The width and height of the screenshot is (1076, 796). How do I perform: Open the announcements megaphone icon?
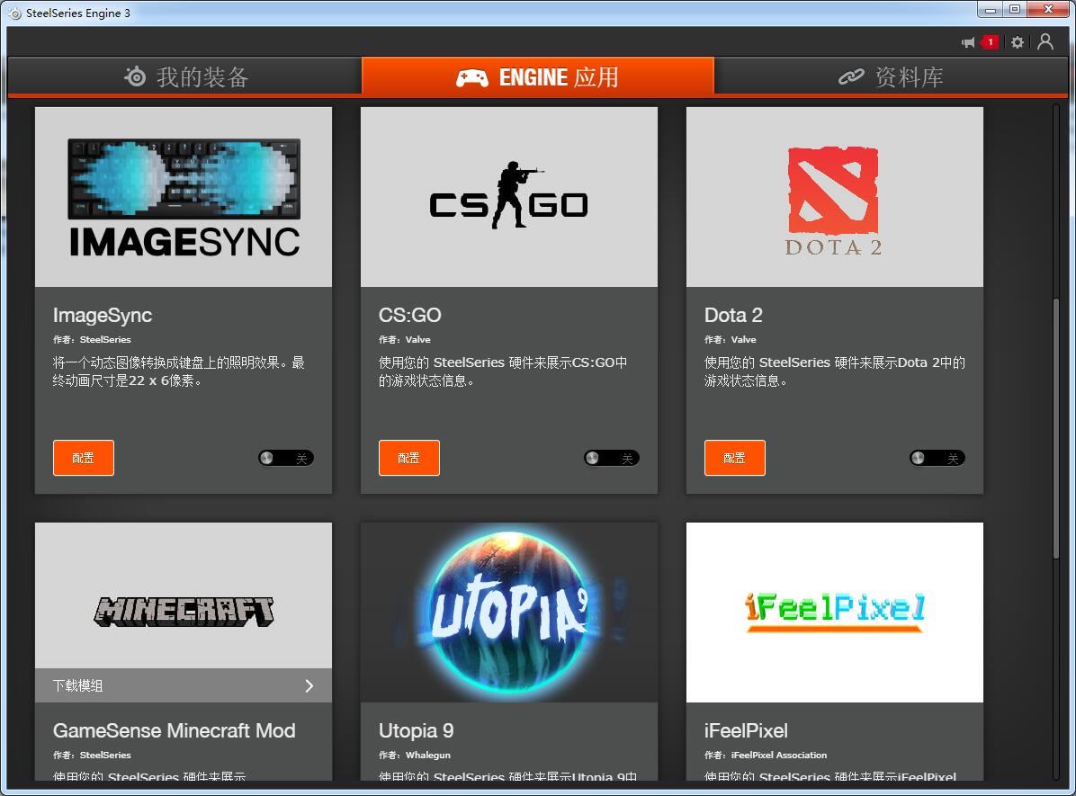point(968,42)
